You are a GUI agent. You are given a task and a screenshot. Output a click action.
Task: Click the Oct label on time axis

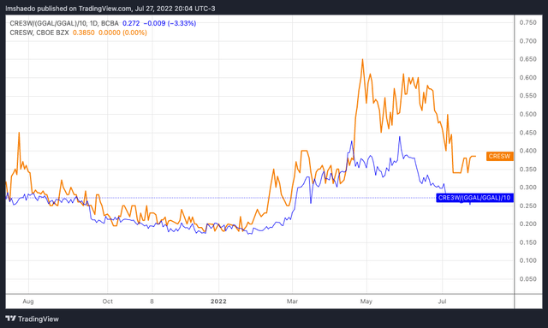[107, 301]
